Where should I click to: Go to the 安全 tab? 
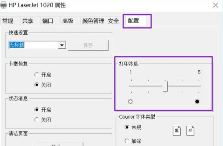(x=113, y=21)
